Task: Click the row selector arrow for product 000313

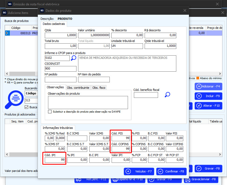Action: pyautogui.click(x=7, y=33)
